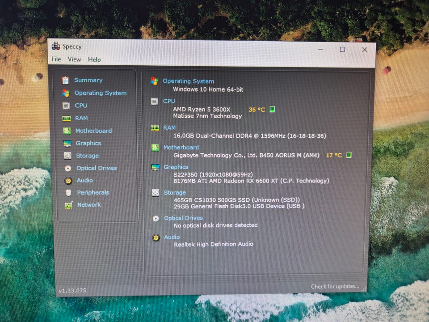429x322 pixels.
Task: Click Graphics heading link in summary
Action: 176,167
